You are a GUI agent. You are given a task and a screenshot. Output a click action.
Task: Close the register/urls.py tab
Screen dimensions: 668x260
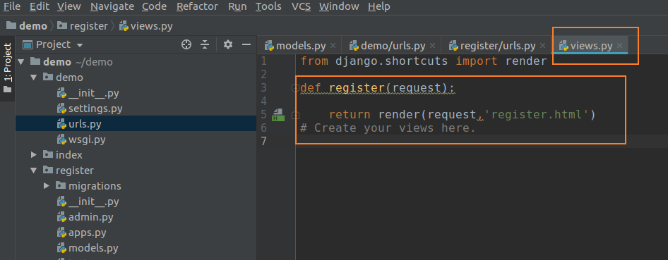coord(542,46)
